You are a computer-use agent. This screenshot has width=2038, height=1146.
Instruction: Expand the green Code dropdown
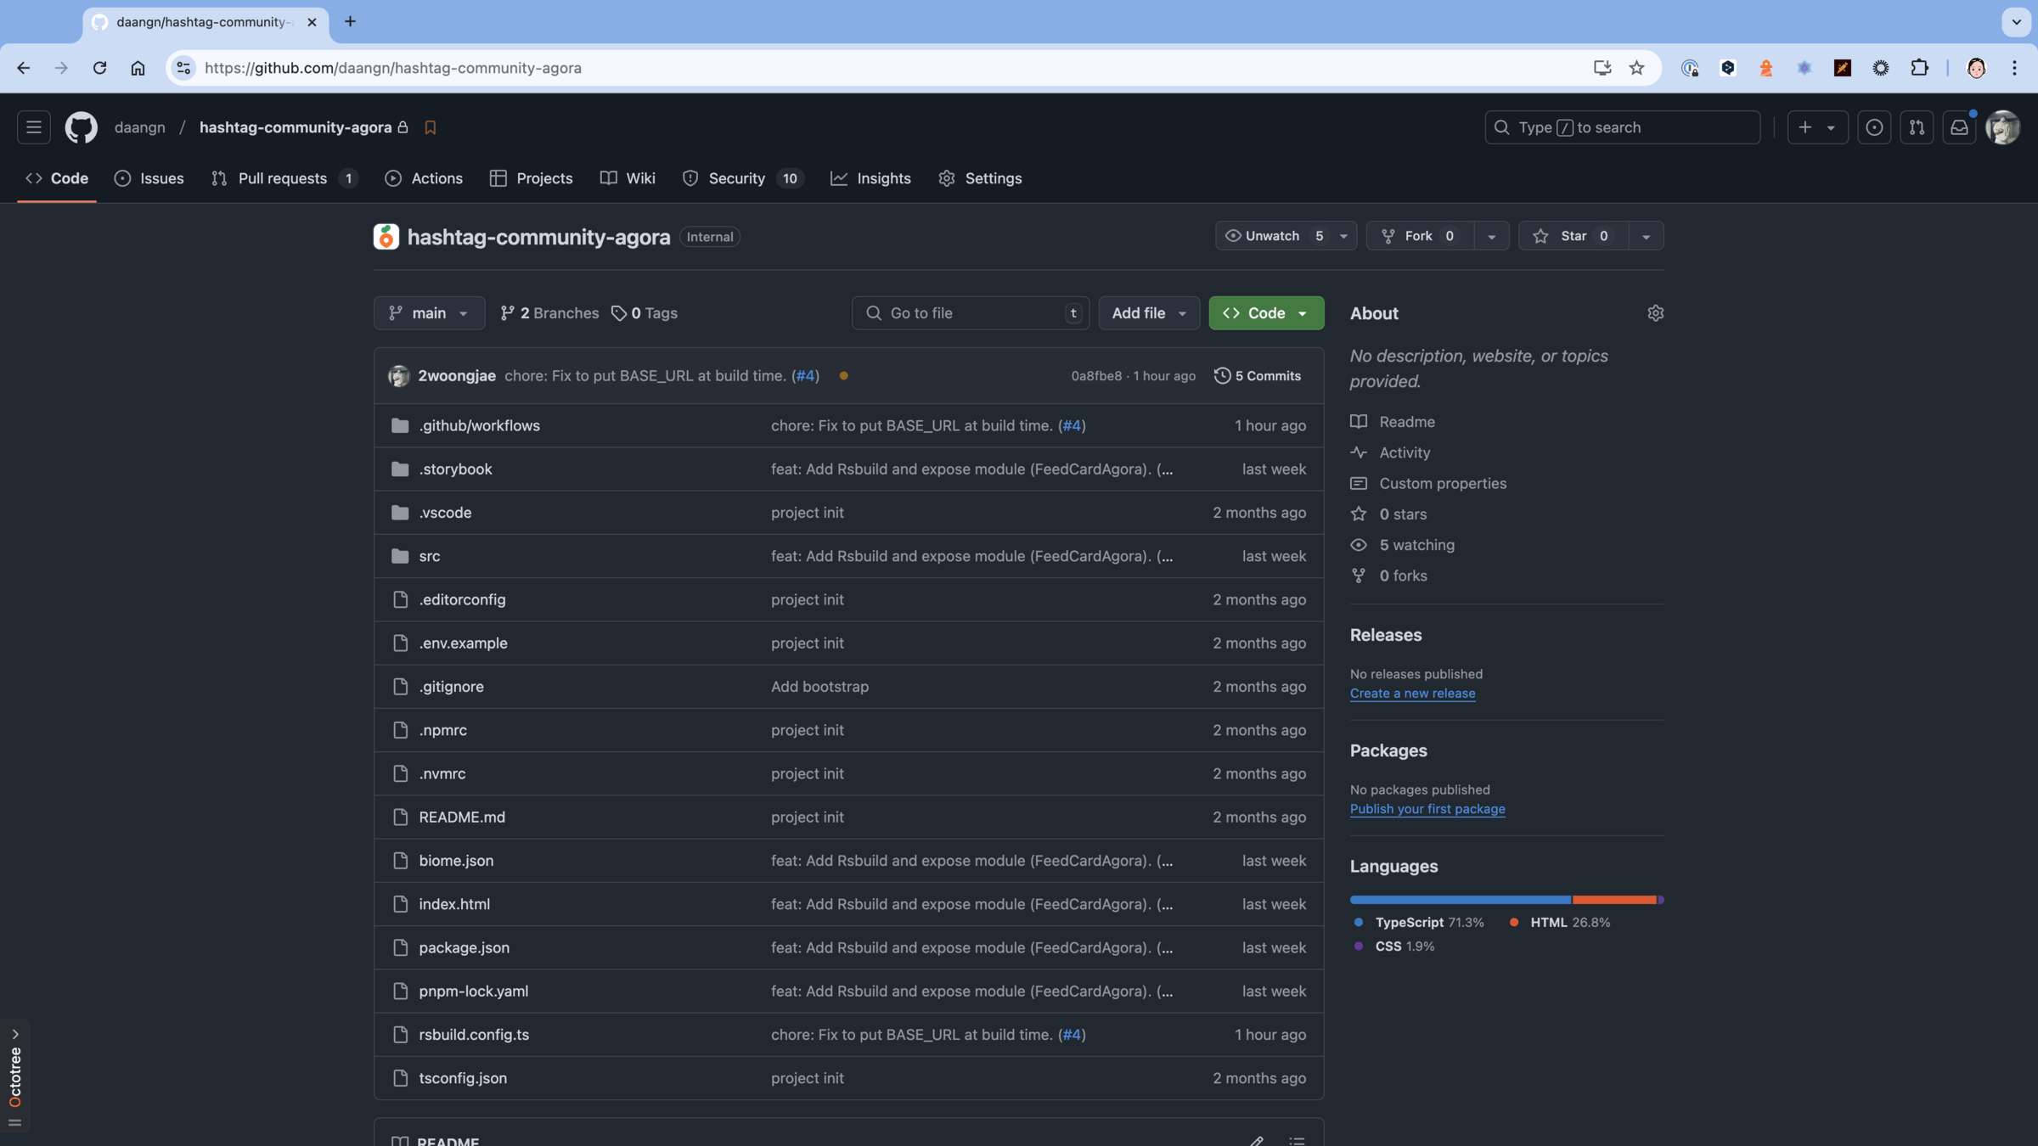[1265, 313]
